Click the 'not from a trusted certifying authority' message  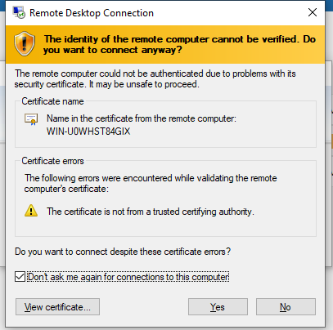[151, 212]
